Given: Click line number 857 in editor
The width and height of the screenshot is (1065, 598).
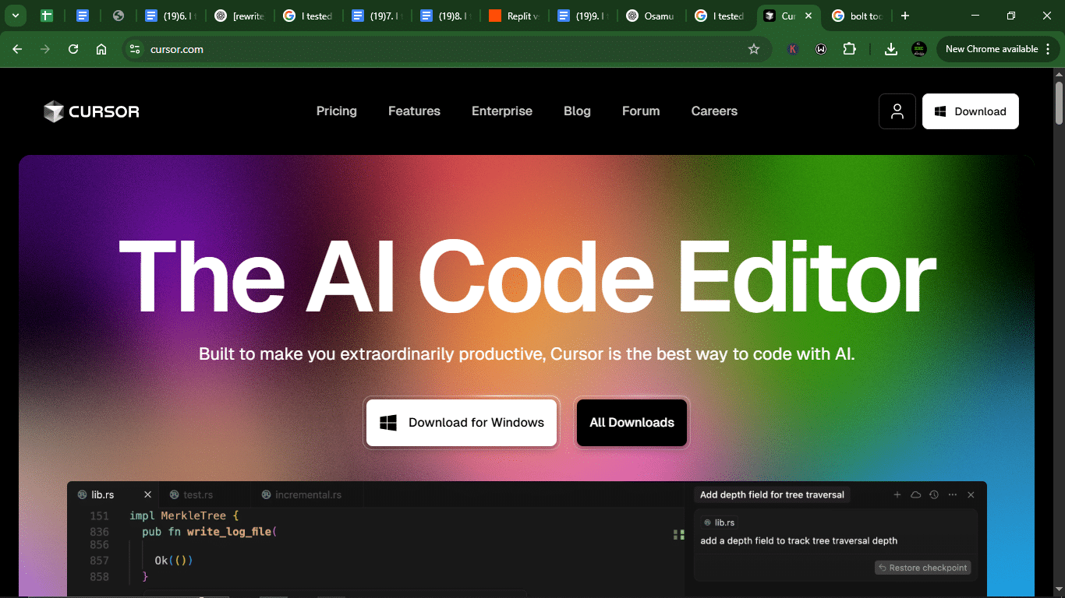Looking at the screenshot, I should (x=99, y=561).
